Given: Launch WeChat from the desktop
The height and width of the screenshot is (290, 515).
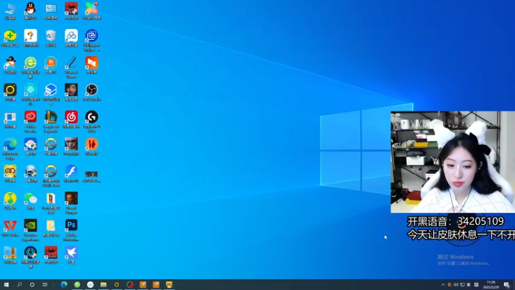Looking at the screenshot, I should [30, 200].
